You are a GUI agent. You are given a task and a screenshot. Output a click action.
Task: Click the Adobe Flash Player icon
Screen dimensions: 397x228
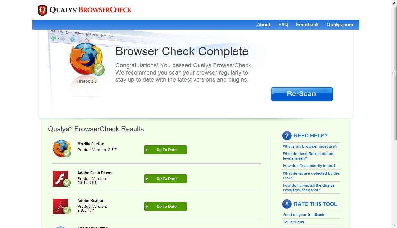pyautogui.click(x=62, y=179)
